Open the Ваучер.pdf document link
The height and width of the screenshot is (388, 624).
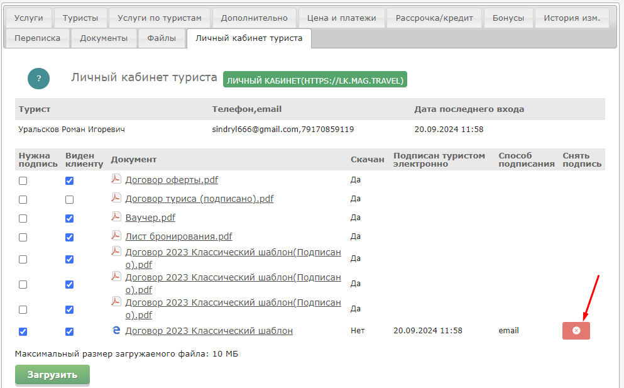[x=150, y=218]
